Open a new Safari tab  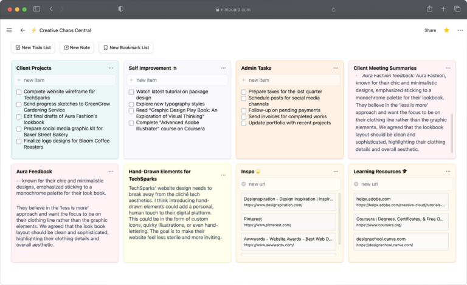point(443,9)
